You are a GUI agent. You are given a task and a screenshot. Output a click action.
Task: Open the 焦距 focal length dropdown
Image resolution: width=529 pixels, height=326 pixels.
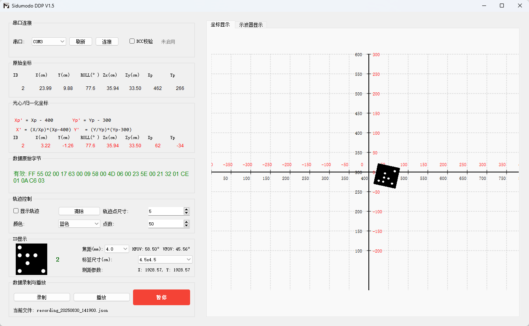coord(117,249)
